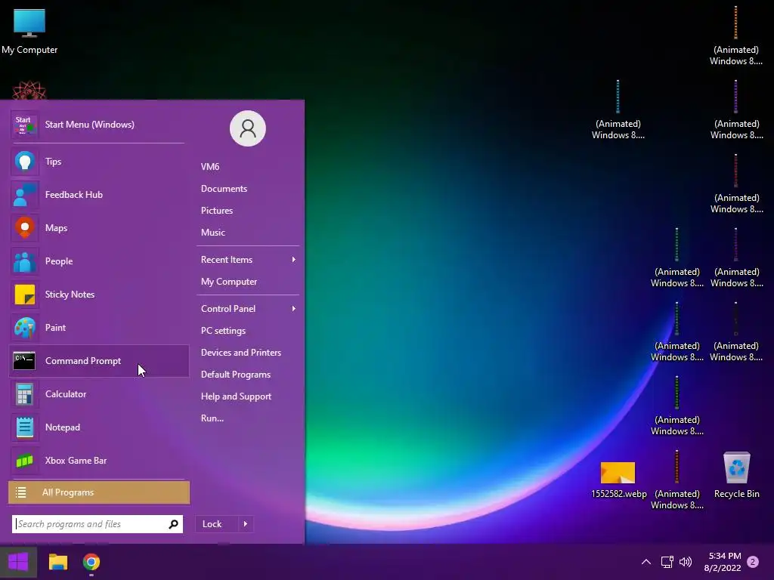The image size is (774, 580).
Task: Launch Feedback Hub from its icon
Action: tap(24, 195)
